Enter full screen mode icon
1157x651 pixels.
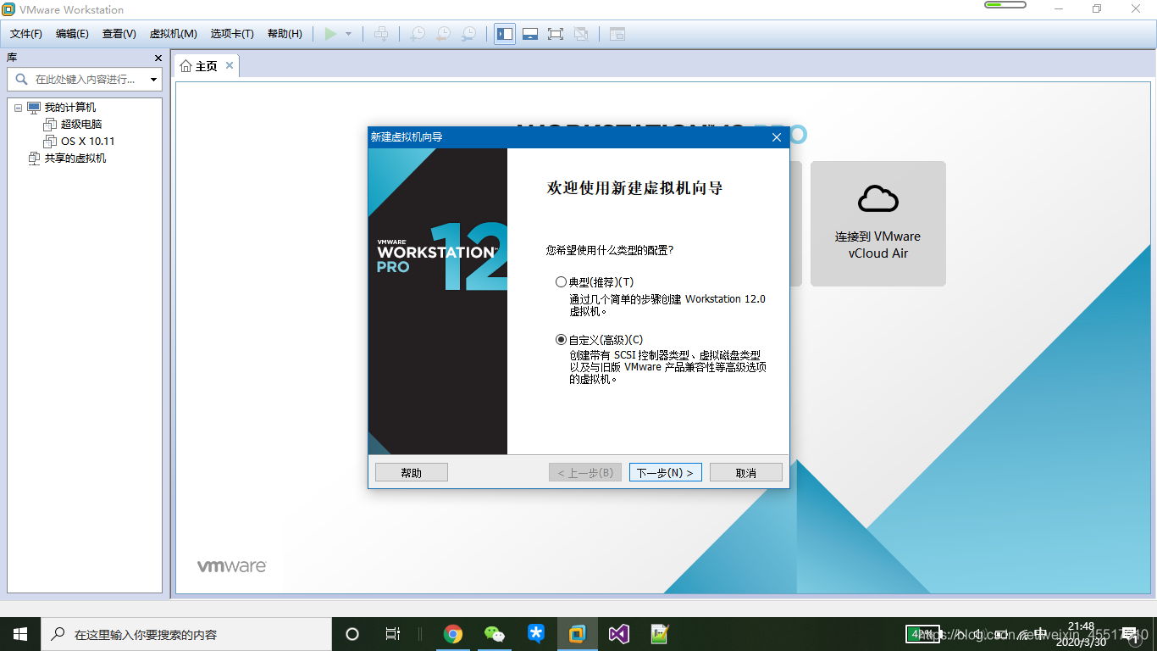tap(556, 34)
